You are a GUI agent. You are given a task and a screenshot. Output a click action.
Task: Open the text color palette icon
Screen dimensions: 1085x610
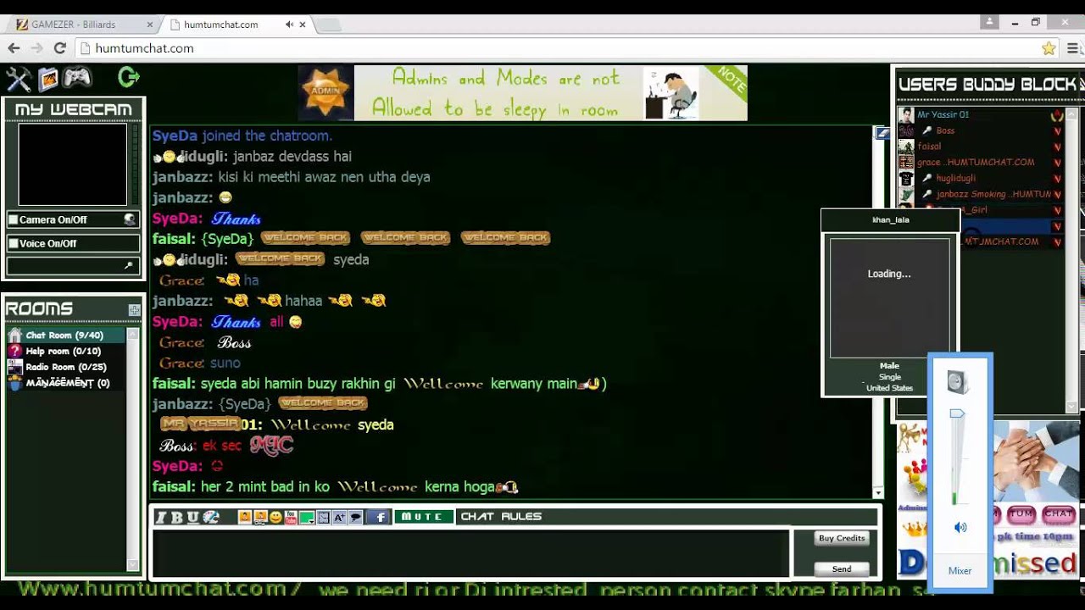point(210,517)
